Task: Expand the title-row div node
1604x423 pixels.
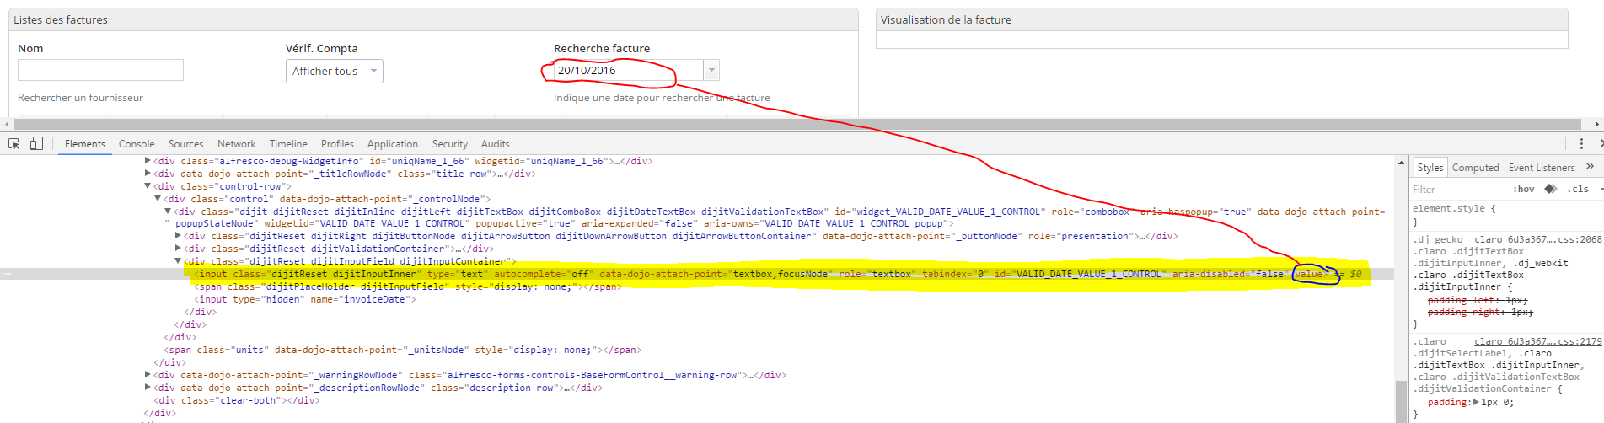Action: click(148, 174)
